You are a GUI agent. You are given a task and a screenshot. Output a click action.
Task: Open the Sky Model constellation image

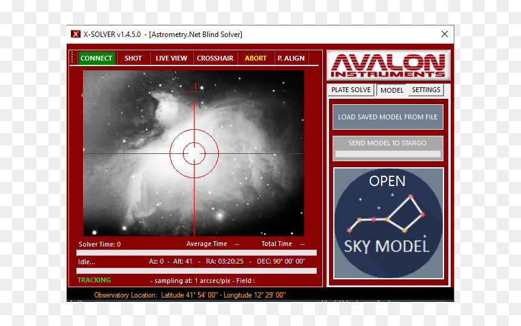click(x=388, y=223)
